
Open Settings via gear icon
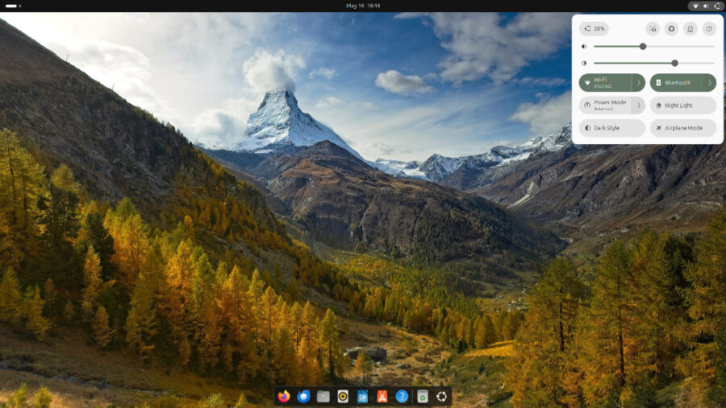[x=671, y=29]
